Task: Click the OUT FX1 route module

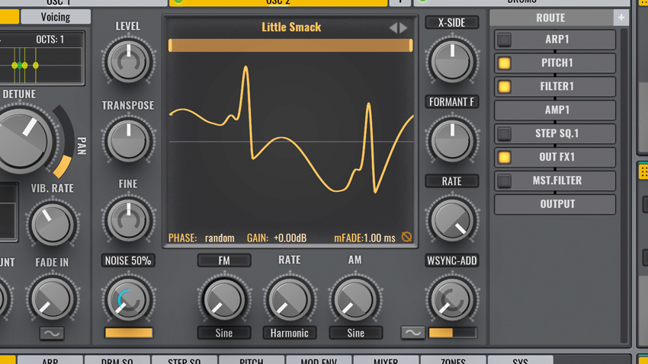Action: pos(555,157)
